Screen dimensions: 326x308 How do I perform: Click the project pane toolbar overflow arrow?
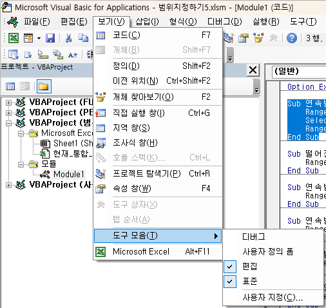click(x=256, y=87)
